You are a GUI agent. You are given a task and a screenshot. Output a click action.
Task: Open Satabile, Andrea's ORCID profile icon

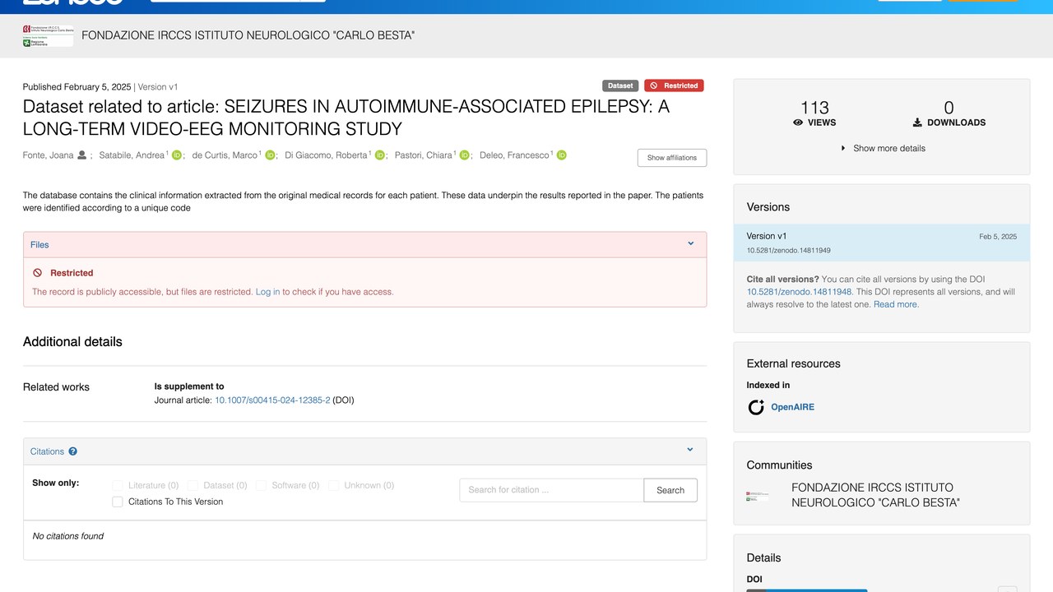click(x=176, y=155)
